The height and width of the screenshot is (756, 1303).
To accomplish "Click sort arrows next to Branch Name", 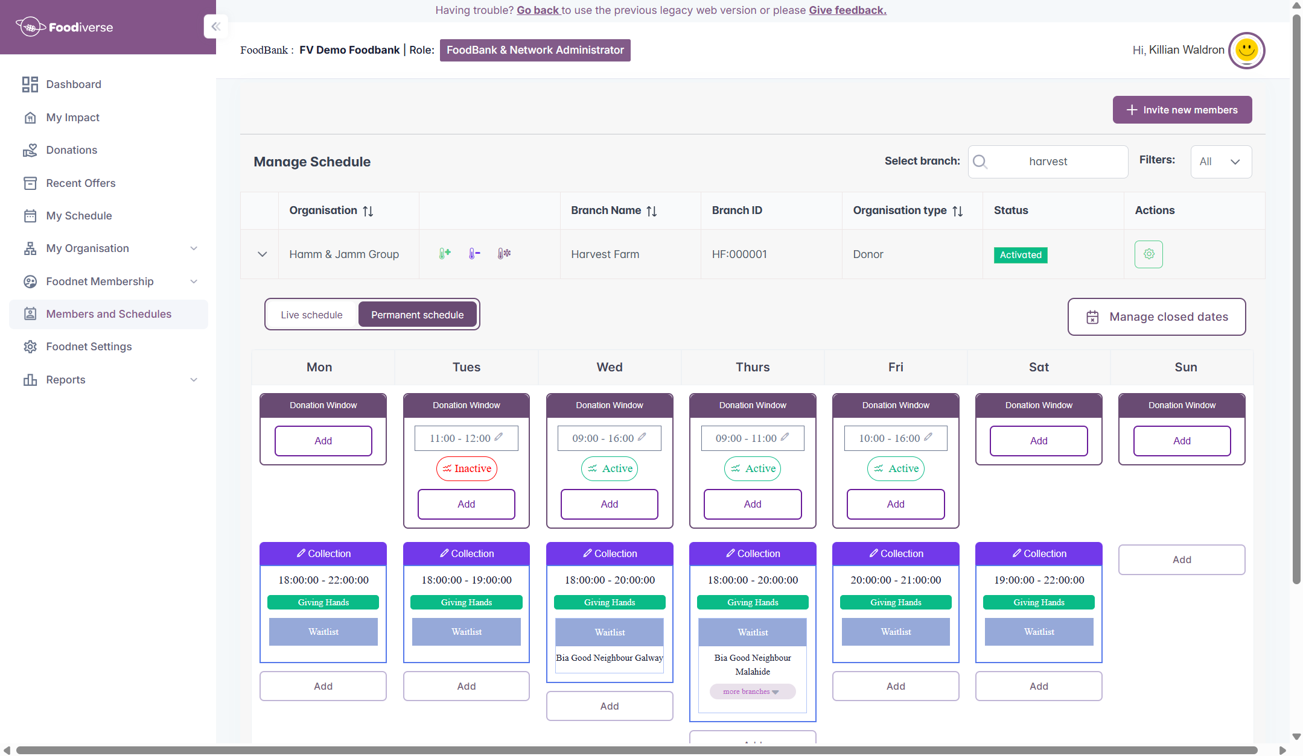I will pyautogui.click(x=652, y=211).
